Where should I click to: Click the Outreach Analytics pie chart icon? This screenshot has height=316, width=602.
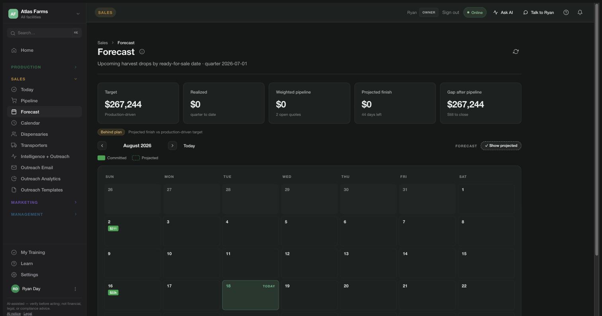click(14, 179)
